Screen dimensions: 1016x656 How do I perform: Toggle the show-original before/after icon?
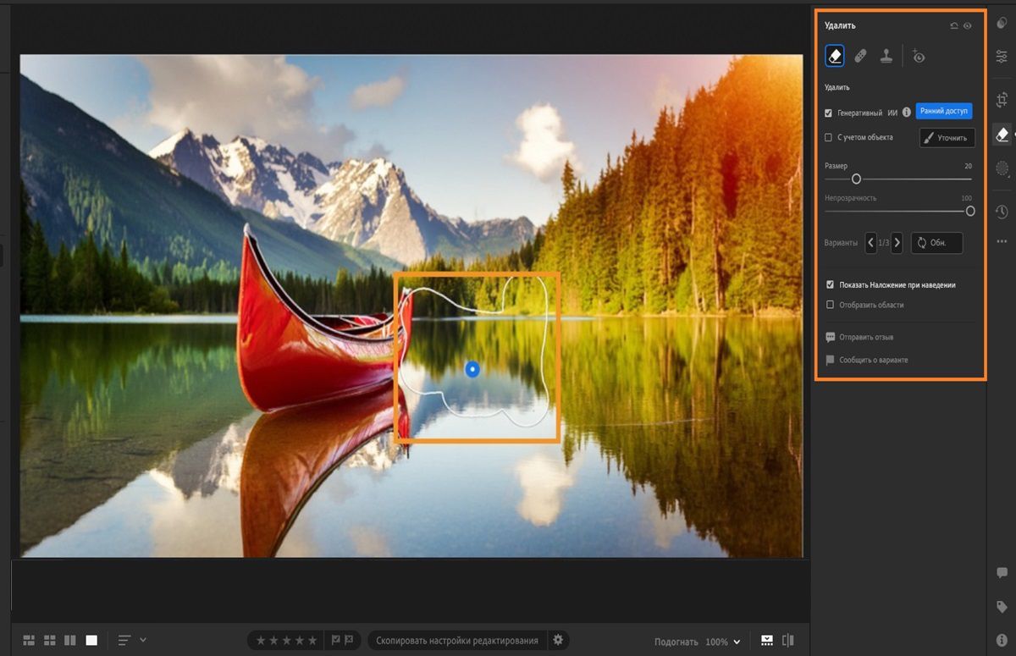click(789, 641)
